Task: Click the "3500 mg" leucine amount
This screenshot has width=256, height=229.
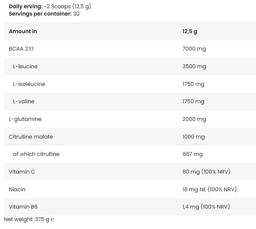Action: click(x=194, y=66)
